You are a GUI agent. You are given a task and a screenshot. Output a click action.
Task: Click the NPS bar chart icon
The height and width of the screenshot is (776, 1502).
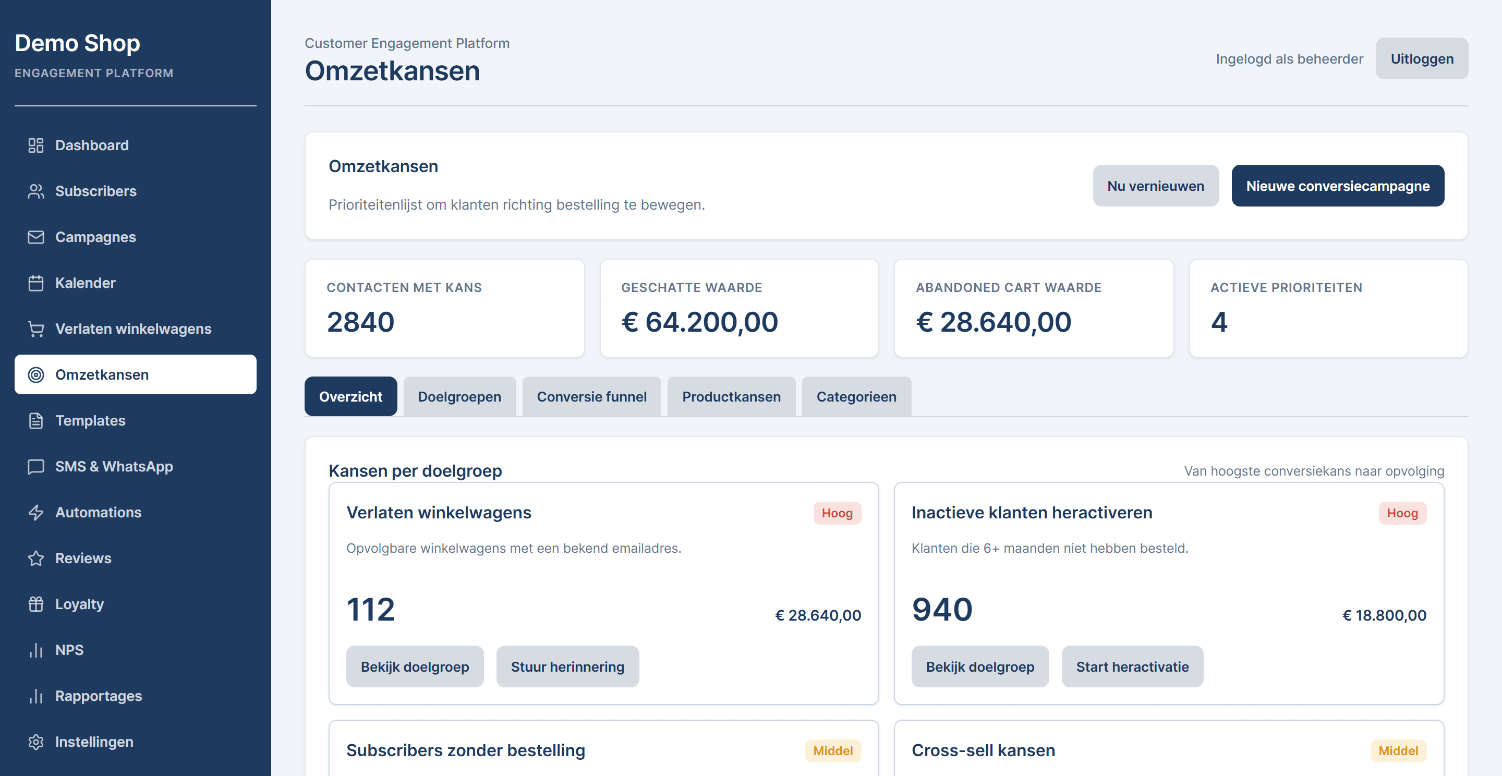click(35, 650)
